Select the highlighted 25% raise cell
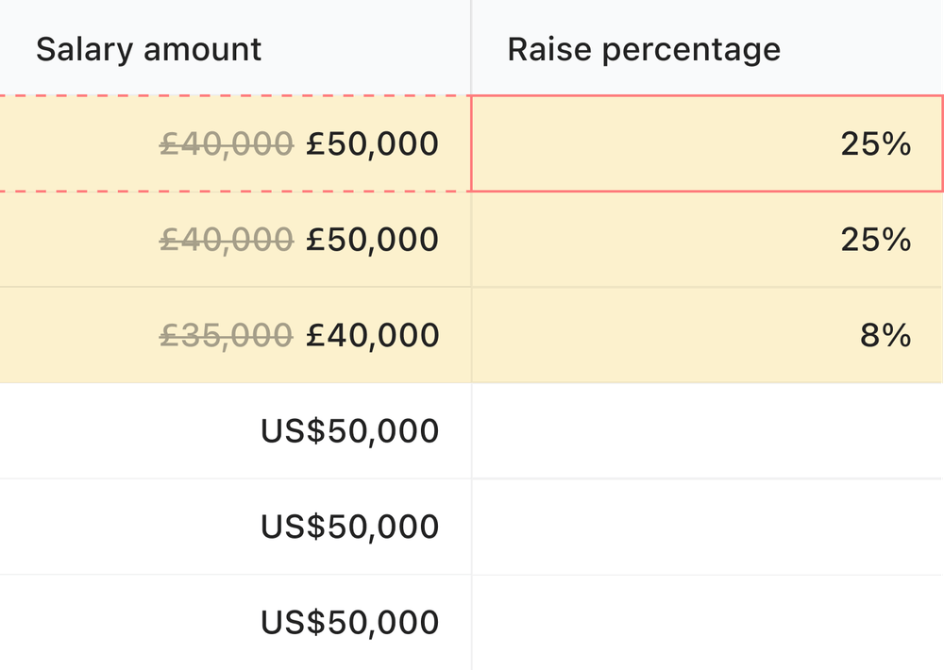Image resolution: width=944 pixels, height=670 pixels. 708,143
